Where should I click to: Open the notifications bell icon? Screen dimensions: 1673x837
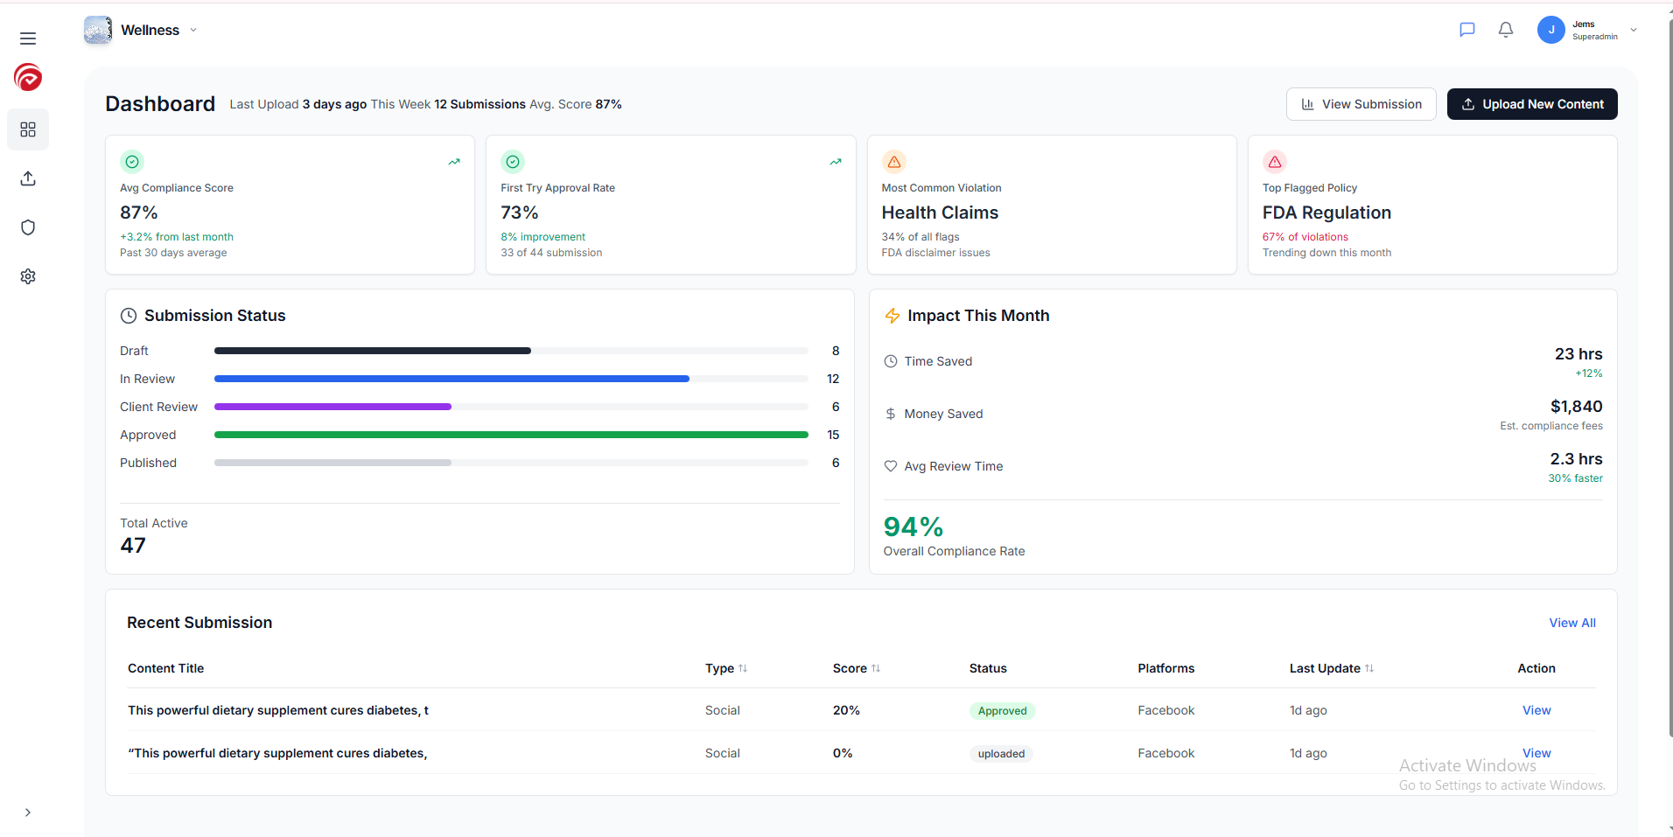point(1506,30)
